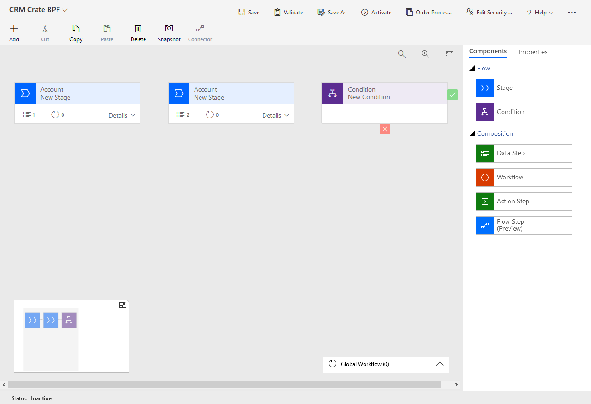This screenshot has height=404, width=591.
Task: Toggle the Properties tab visibility
Action: [533, 52]
